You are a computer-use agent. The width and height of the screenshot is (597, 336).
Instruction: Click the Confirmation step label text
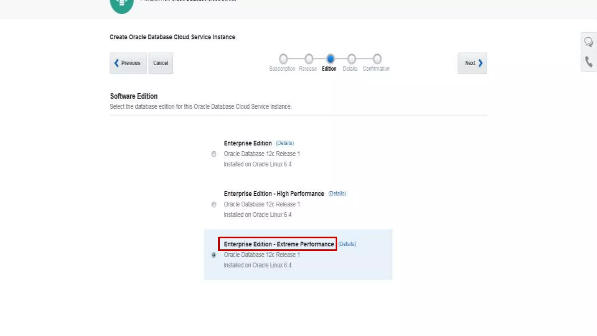click(x=376, y=69)
